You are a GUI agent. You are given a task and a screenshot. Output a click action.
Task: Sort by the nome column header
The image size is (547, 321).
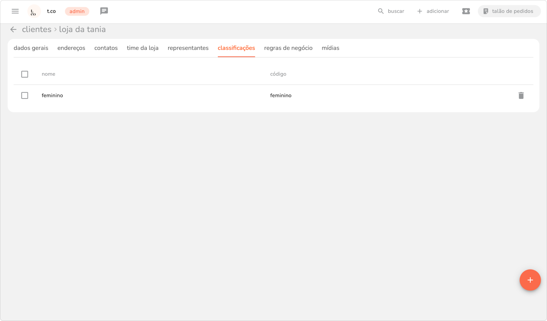coord(48,74)
